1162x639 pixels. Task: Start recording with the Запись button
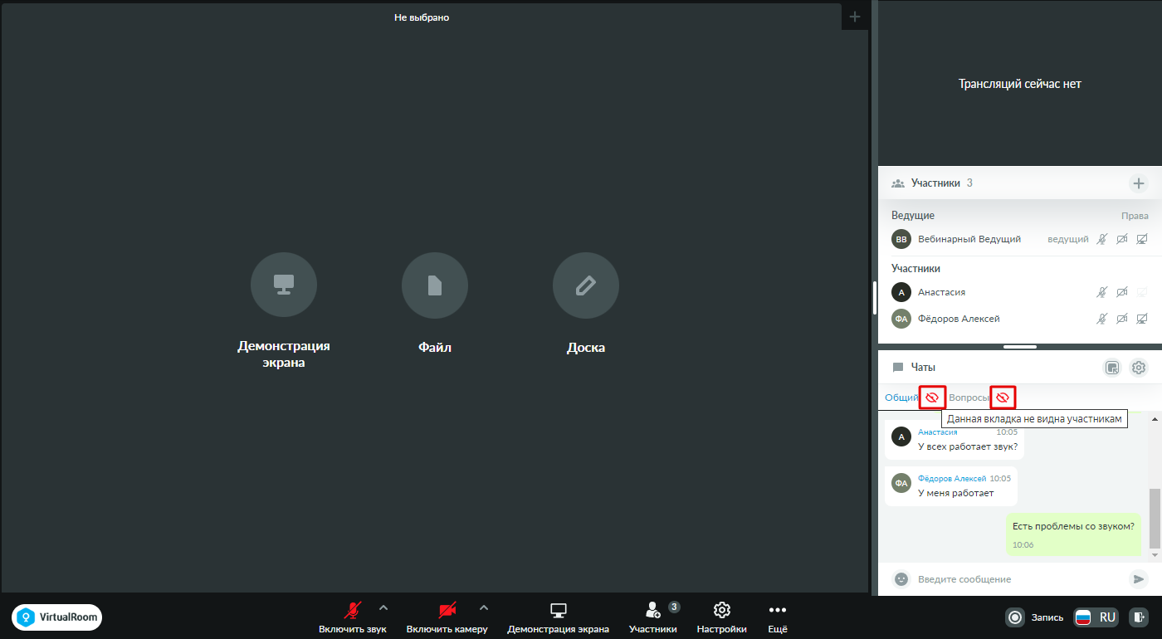tap(1035, 617)
